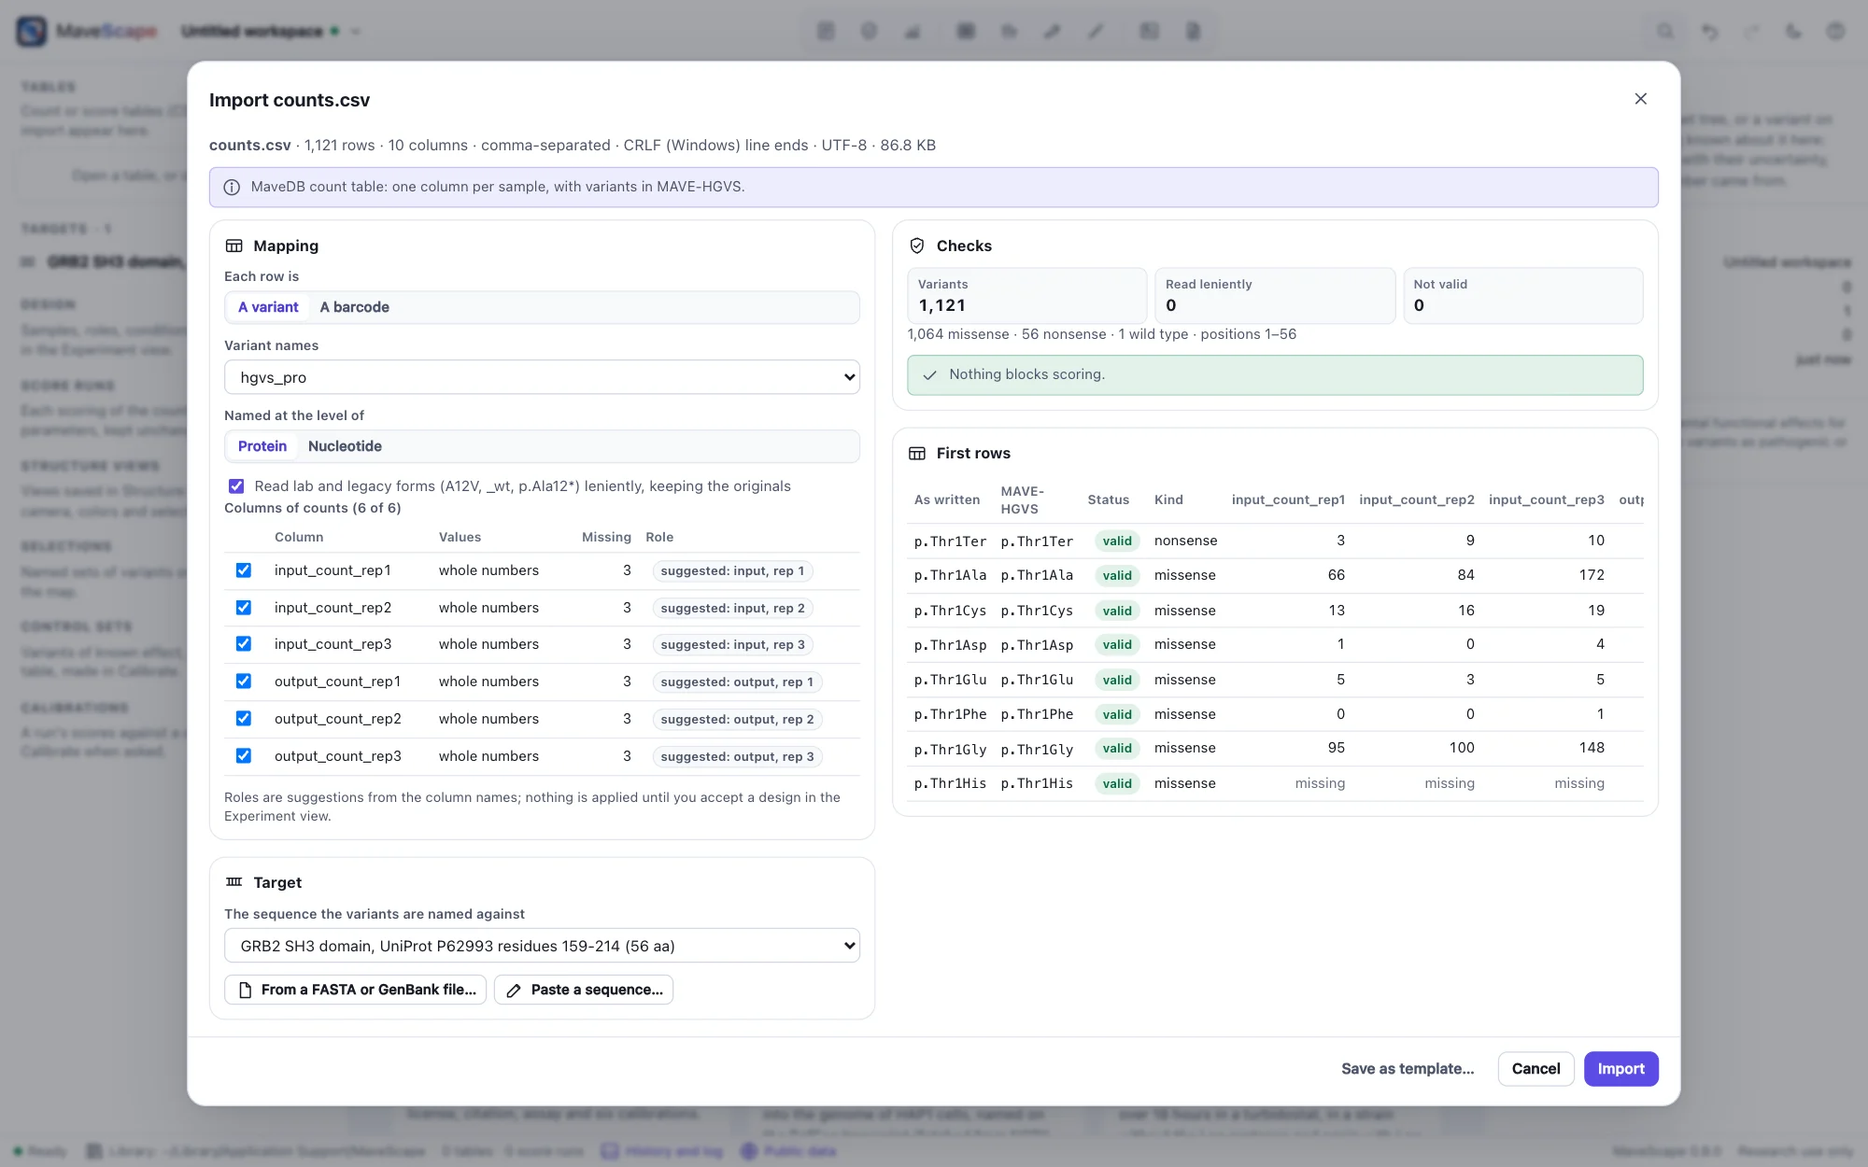Click the input_count_rep1 header in First rows
1868x1167 pixels.
pyautogui.click(x=1288, y=499)
